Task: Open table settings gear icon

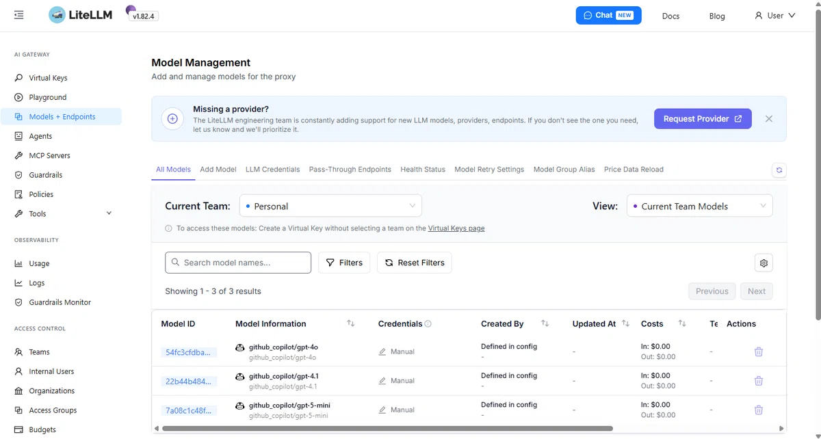Action: [764, 263]
